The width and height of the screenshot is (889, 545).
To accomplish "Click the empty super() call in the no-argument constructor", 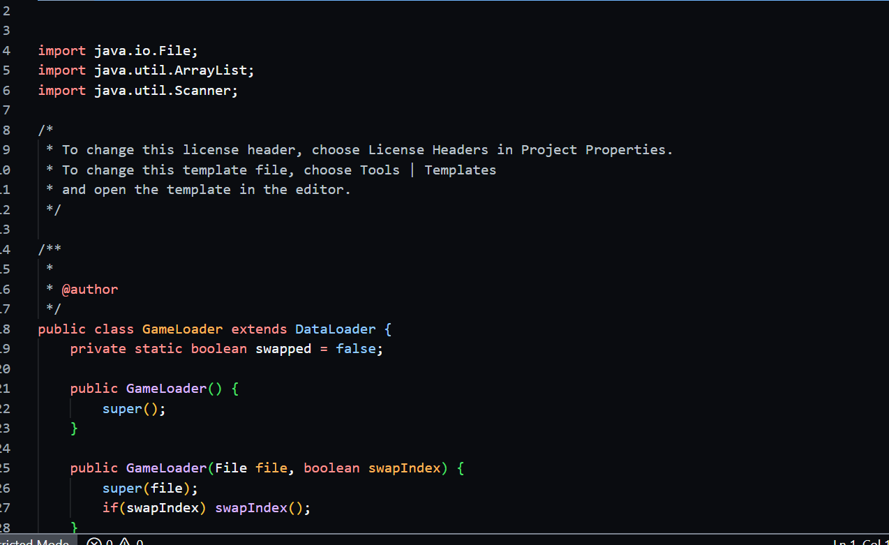I will click(x=133, y=409).
